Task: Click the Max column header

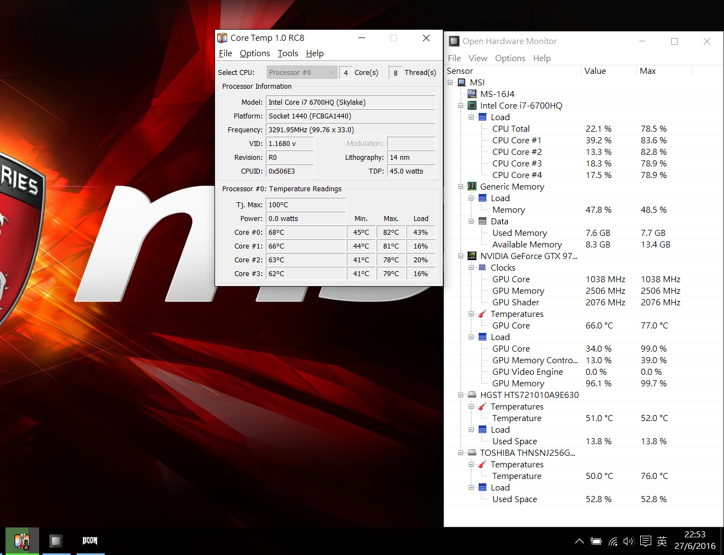Action: pyautogui.click(x=664, y=71)
